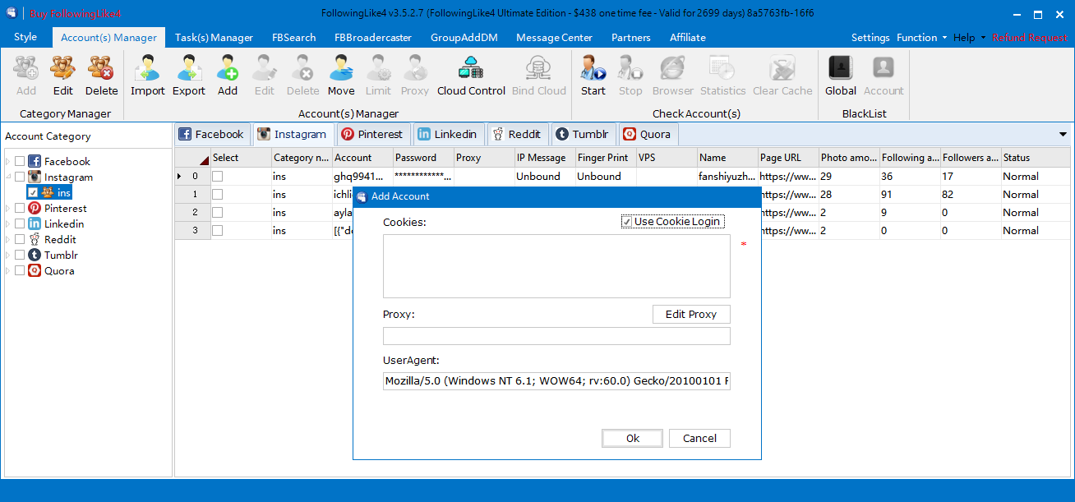Expand Pinterest tree node
The image size is (1075, 502).
tap(8, 209)
